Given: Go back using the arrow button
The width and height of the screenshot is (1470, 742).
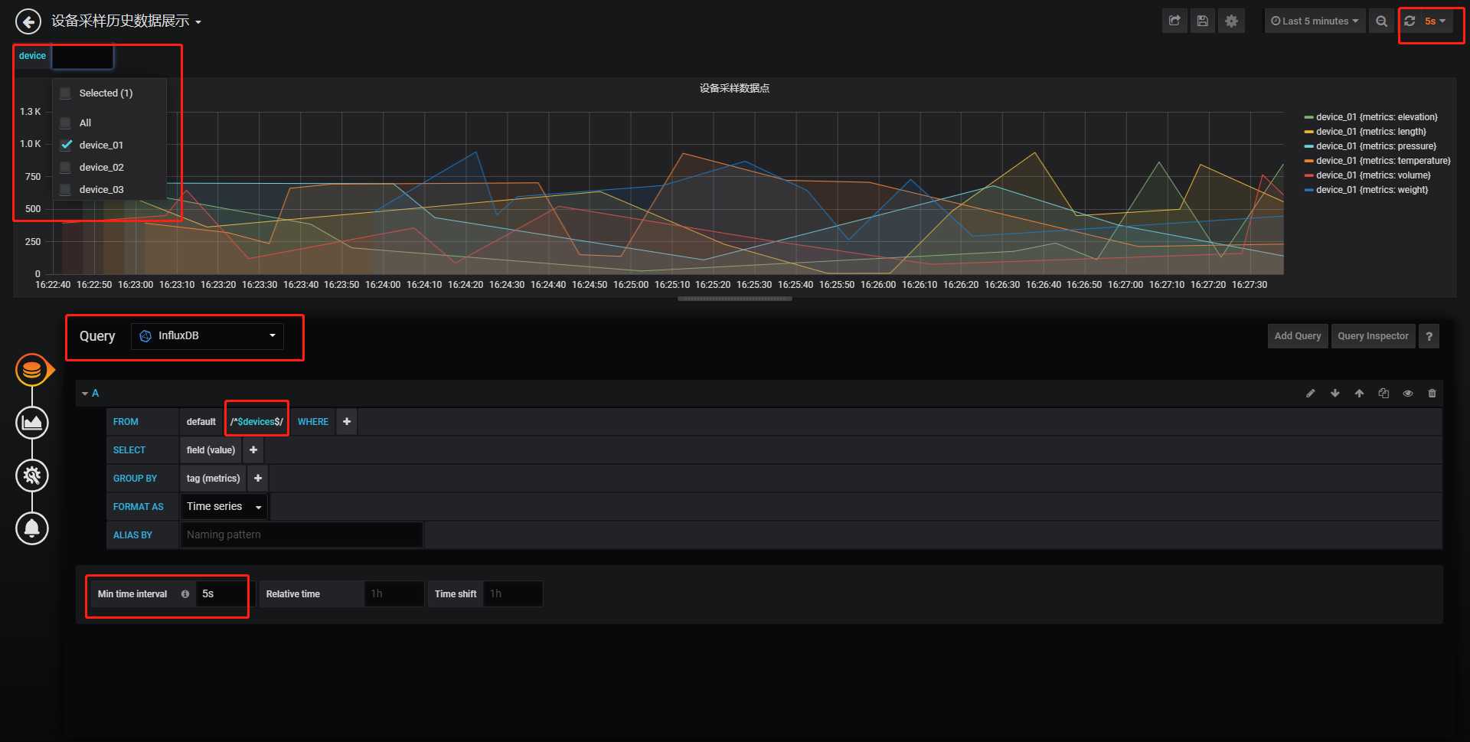Looking at the screenshot, I should 28,21.
